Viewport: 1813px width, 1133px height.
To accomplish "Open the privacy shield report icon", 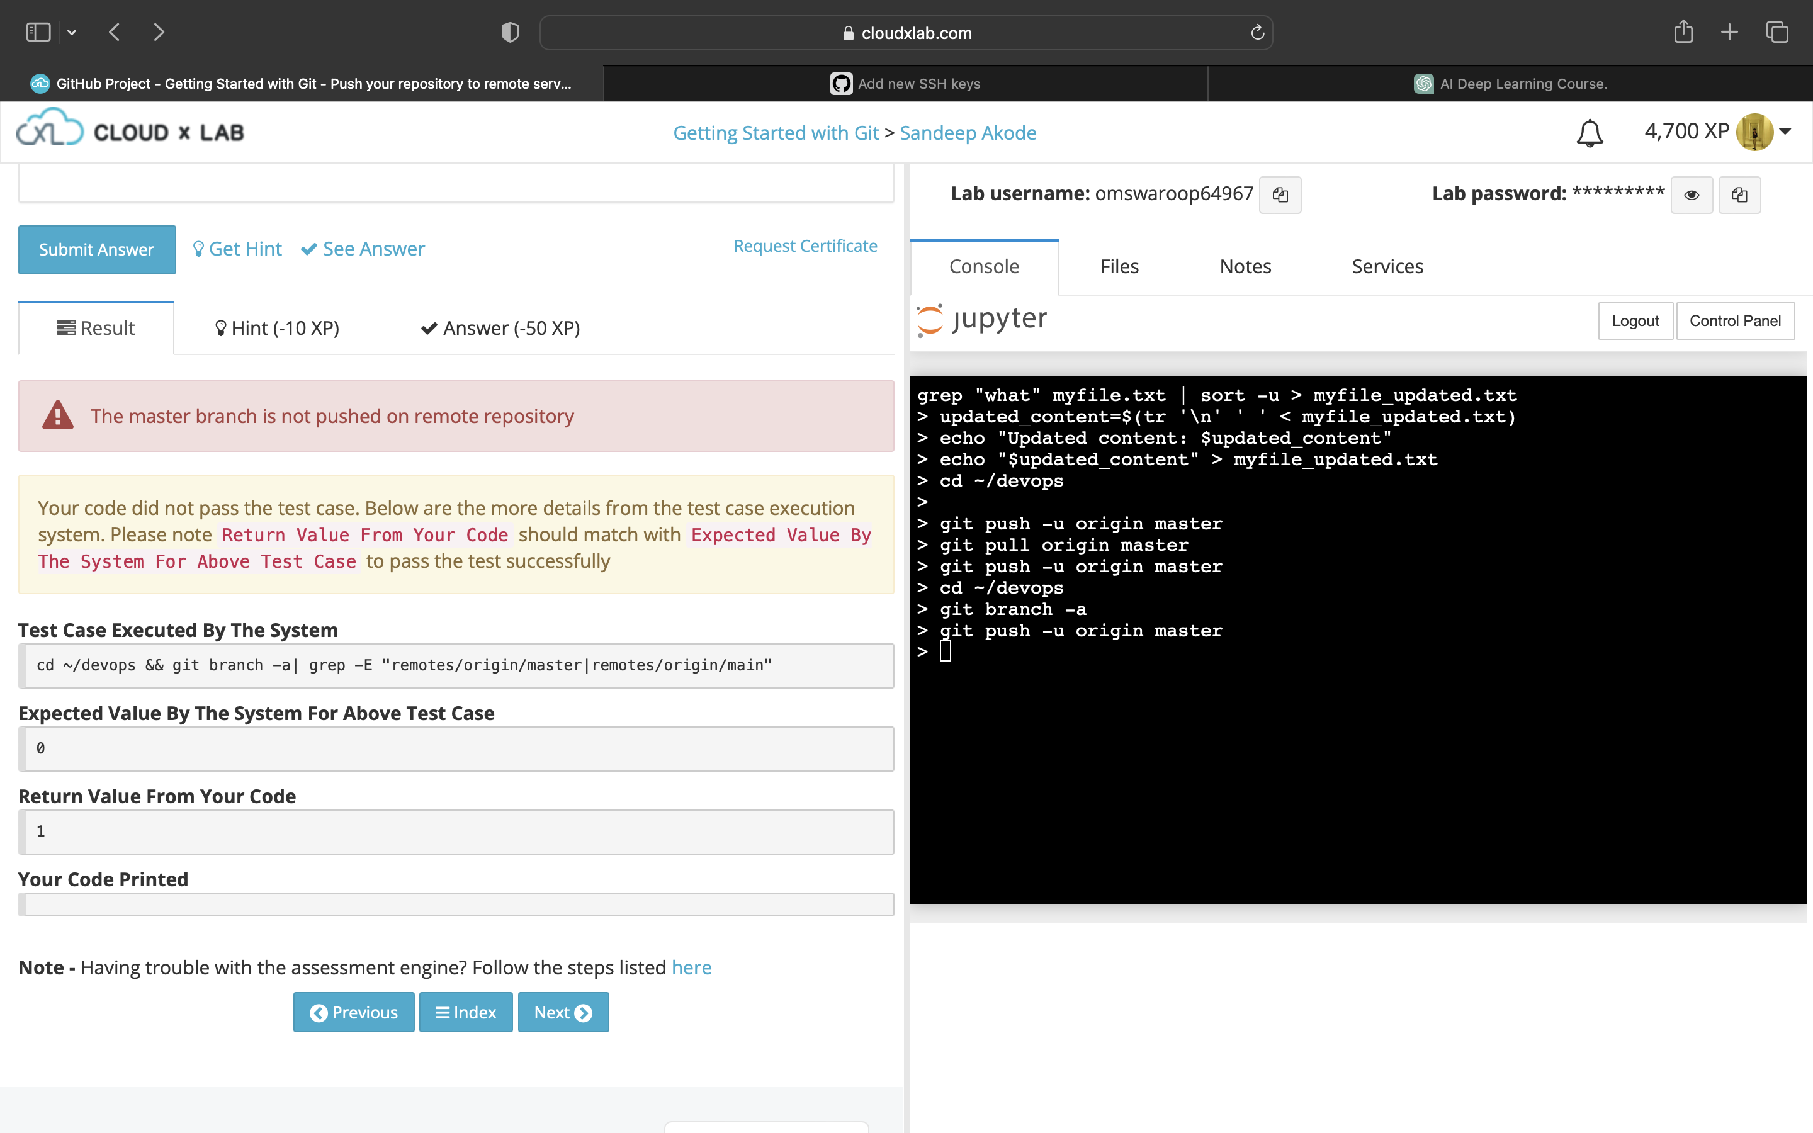I will pos(510,32).
